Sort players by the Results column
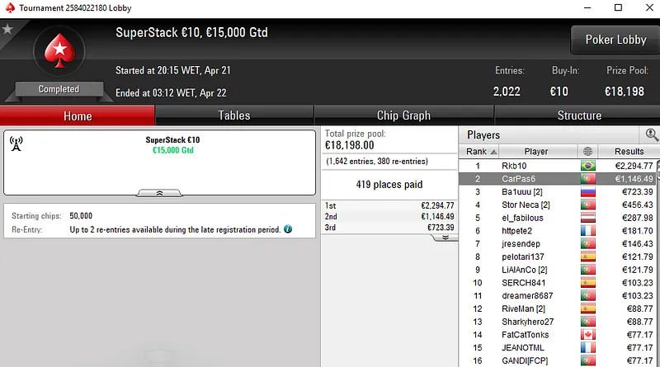The image size is (660, 367). (x=623, y=152)
